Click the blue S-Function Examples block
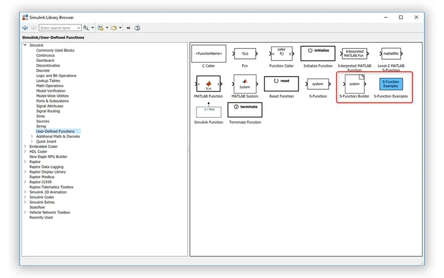444x278 pixels. [391, 84]
